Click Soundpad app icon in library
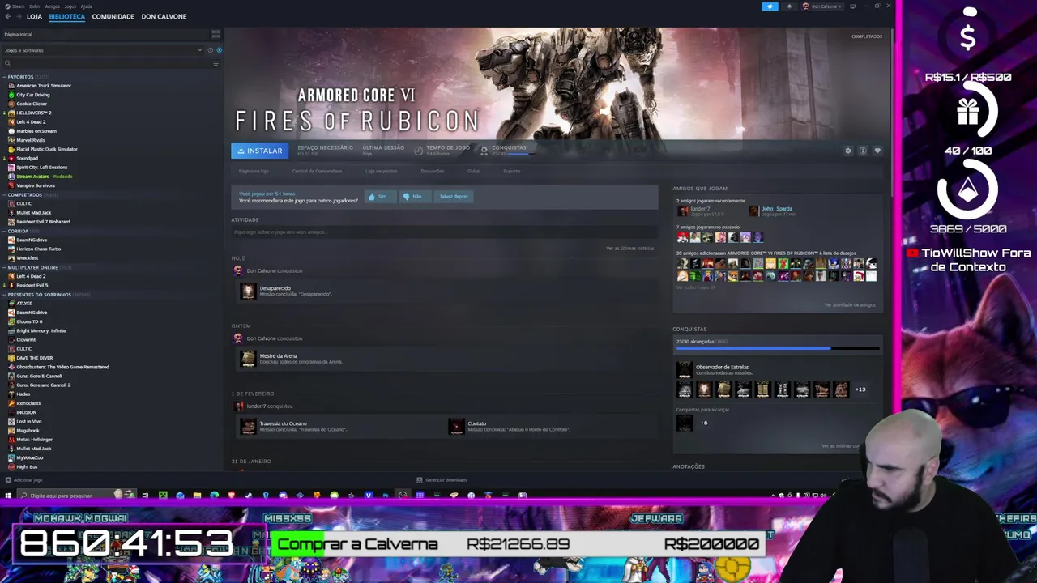 11,158
